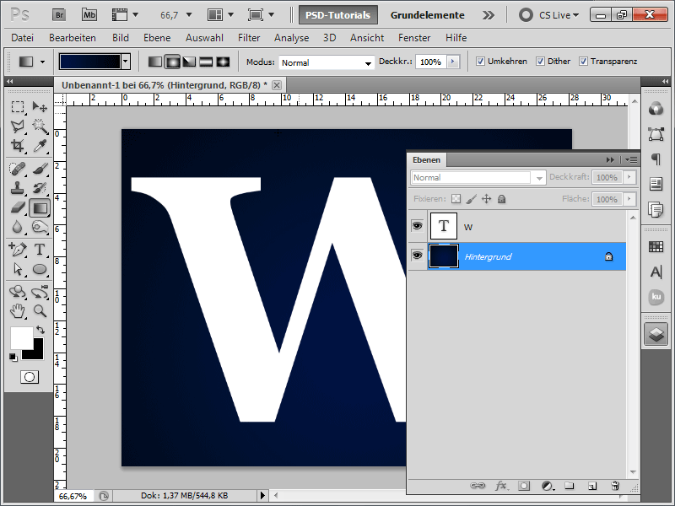Open the Datei menu
This screenshot has height=506, width=675.
click(23, 38)
